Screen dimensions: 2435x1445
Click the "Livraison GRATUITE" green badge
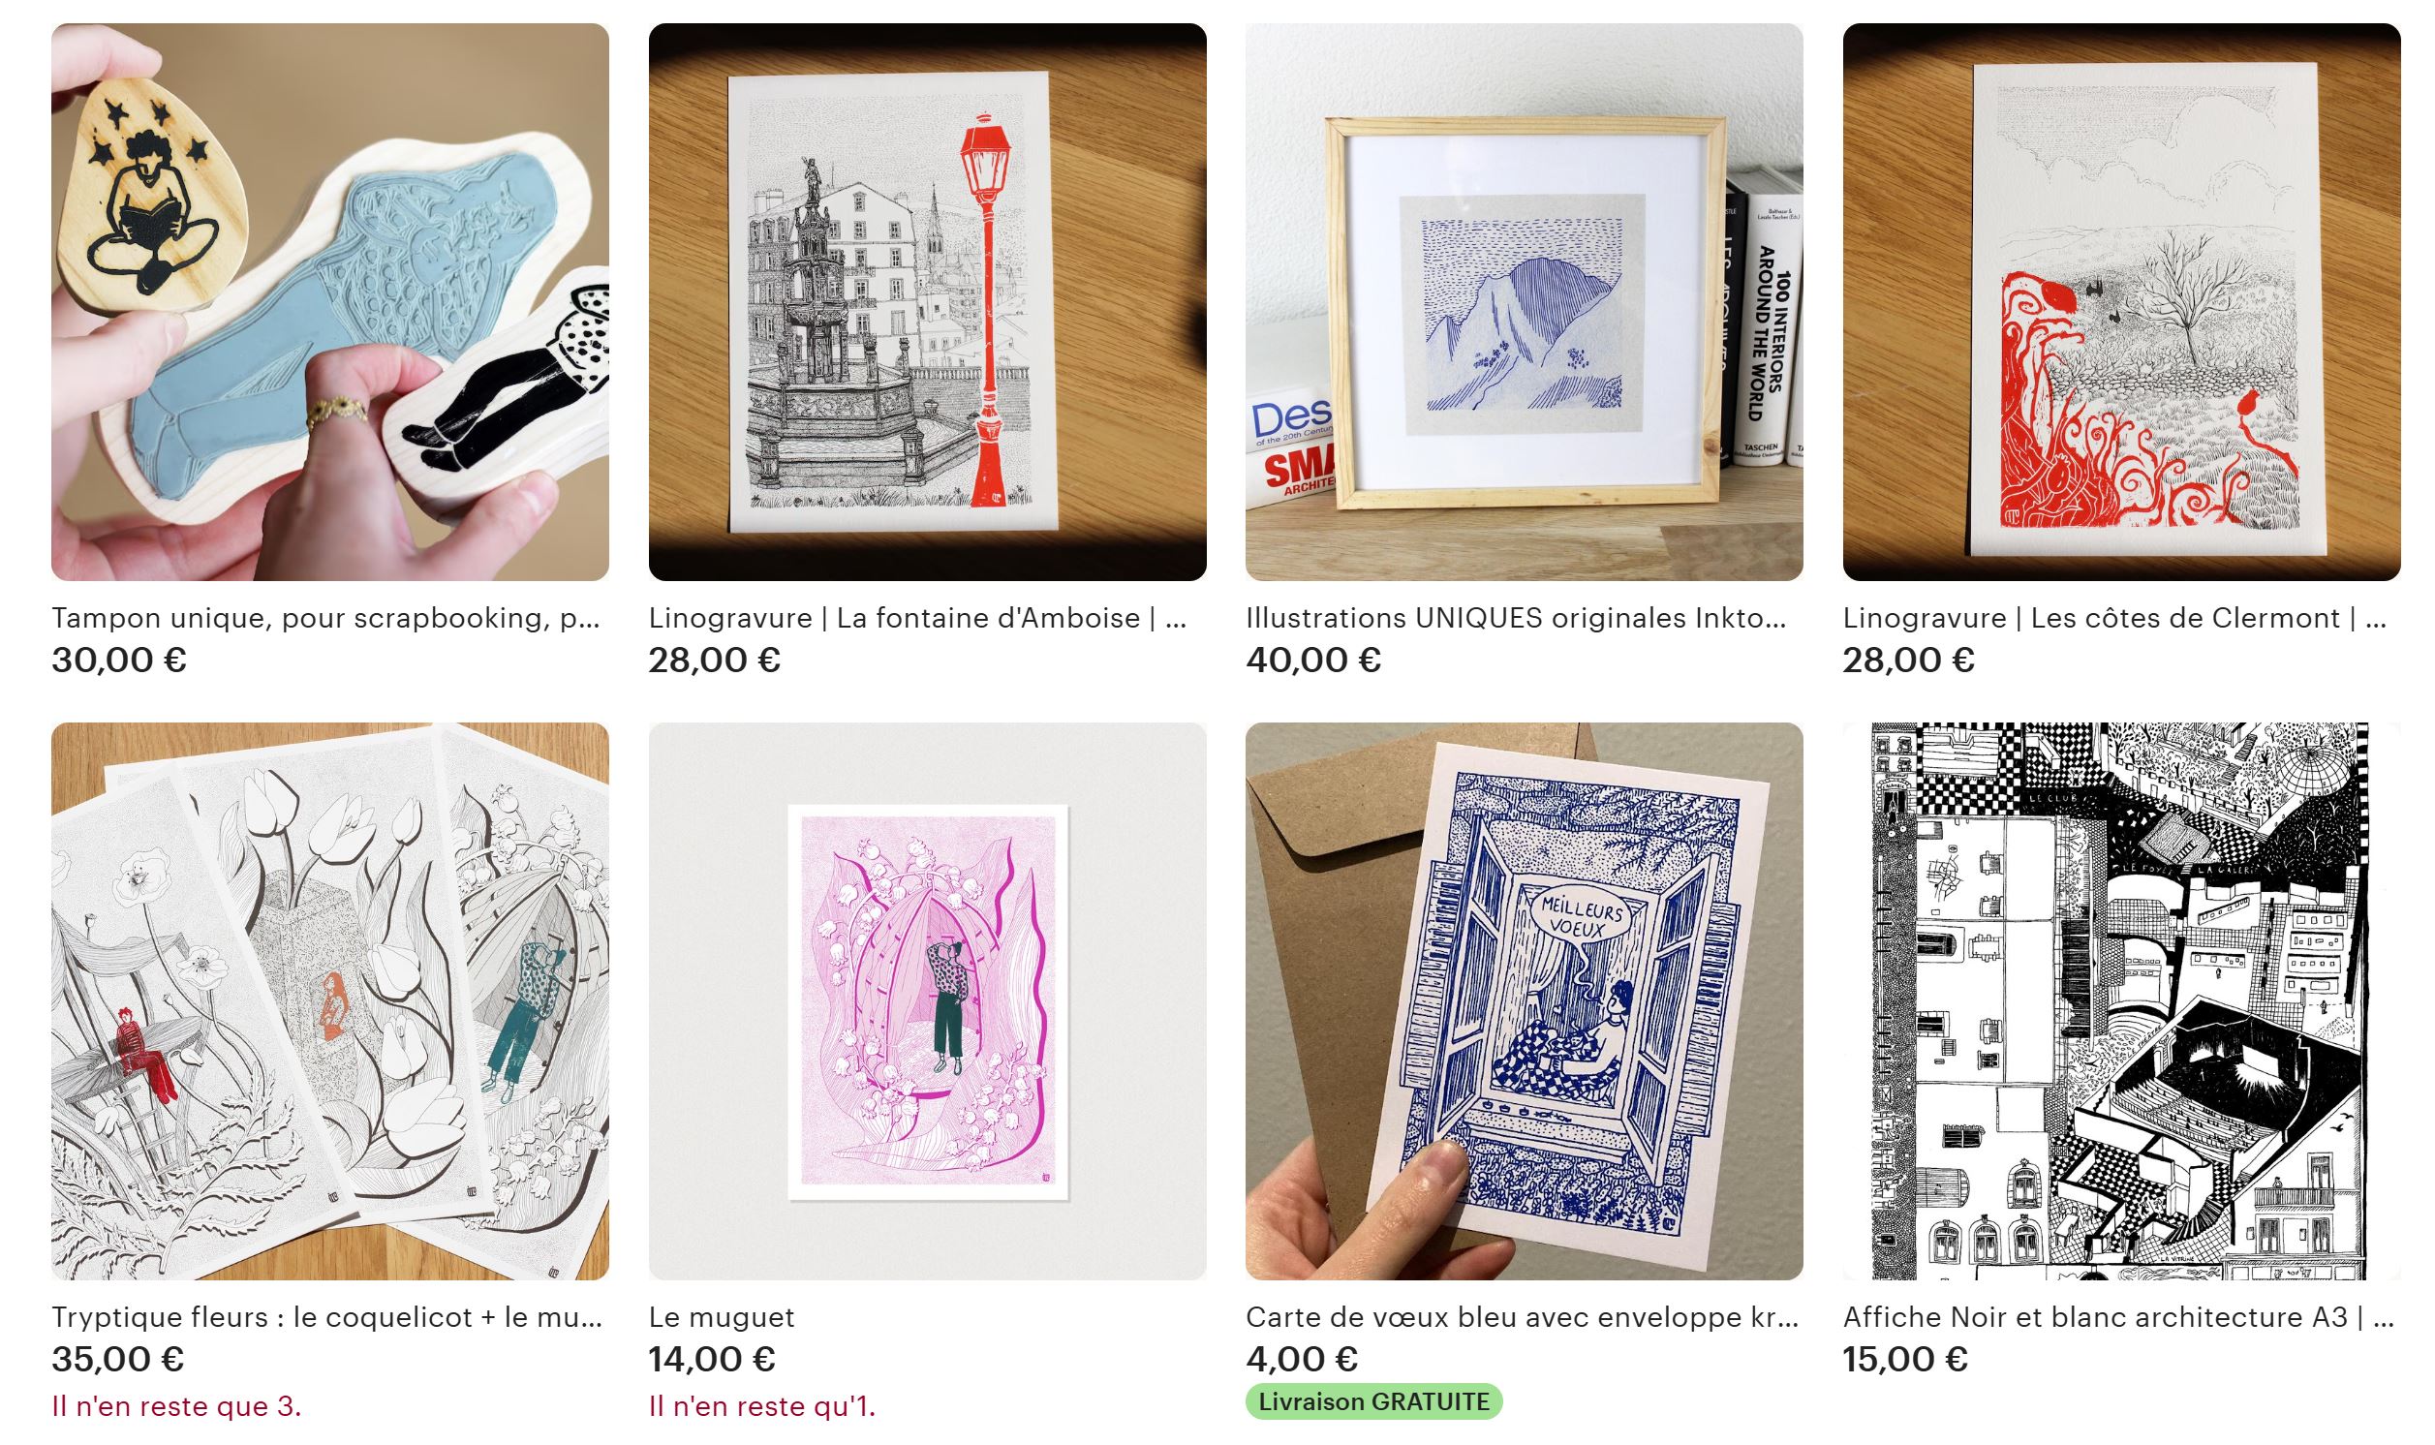(x=1372, y=1402)
